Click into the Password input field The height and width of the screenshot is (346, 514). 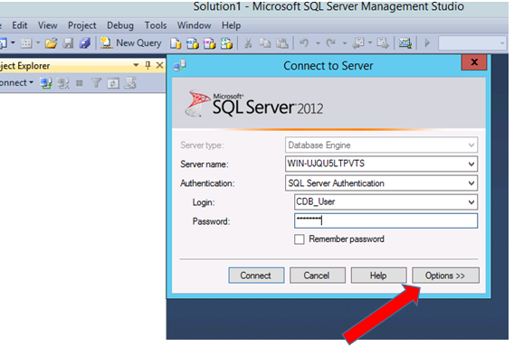click(385, 221)
